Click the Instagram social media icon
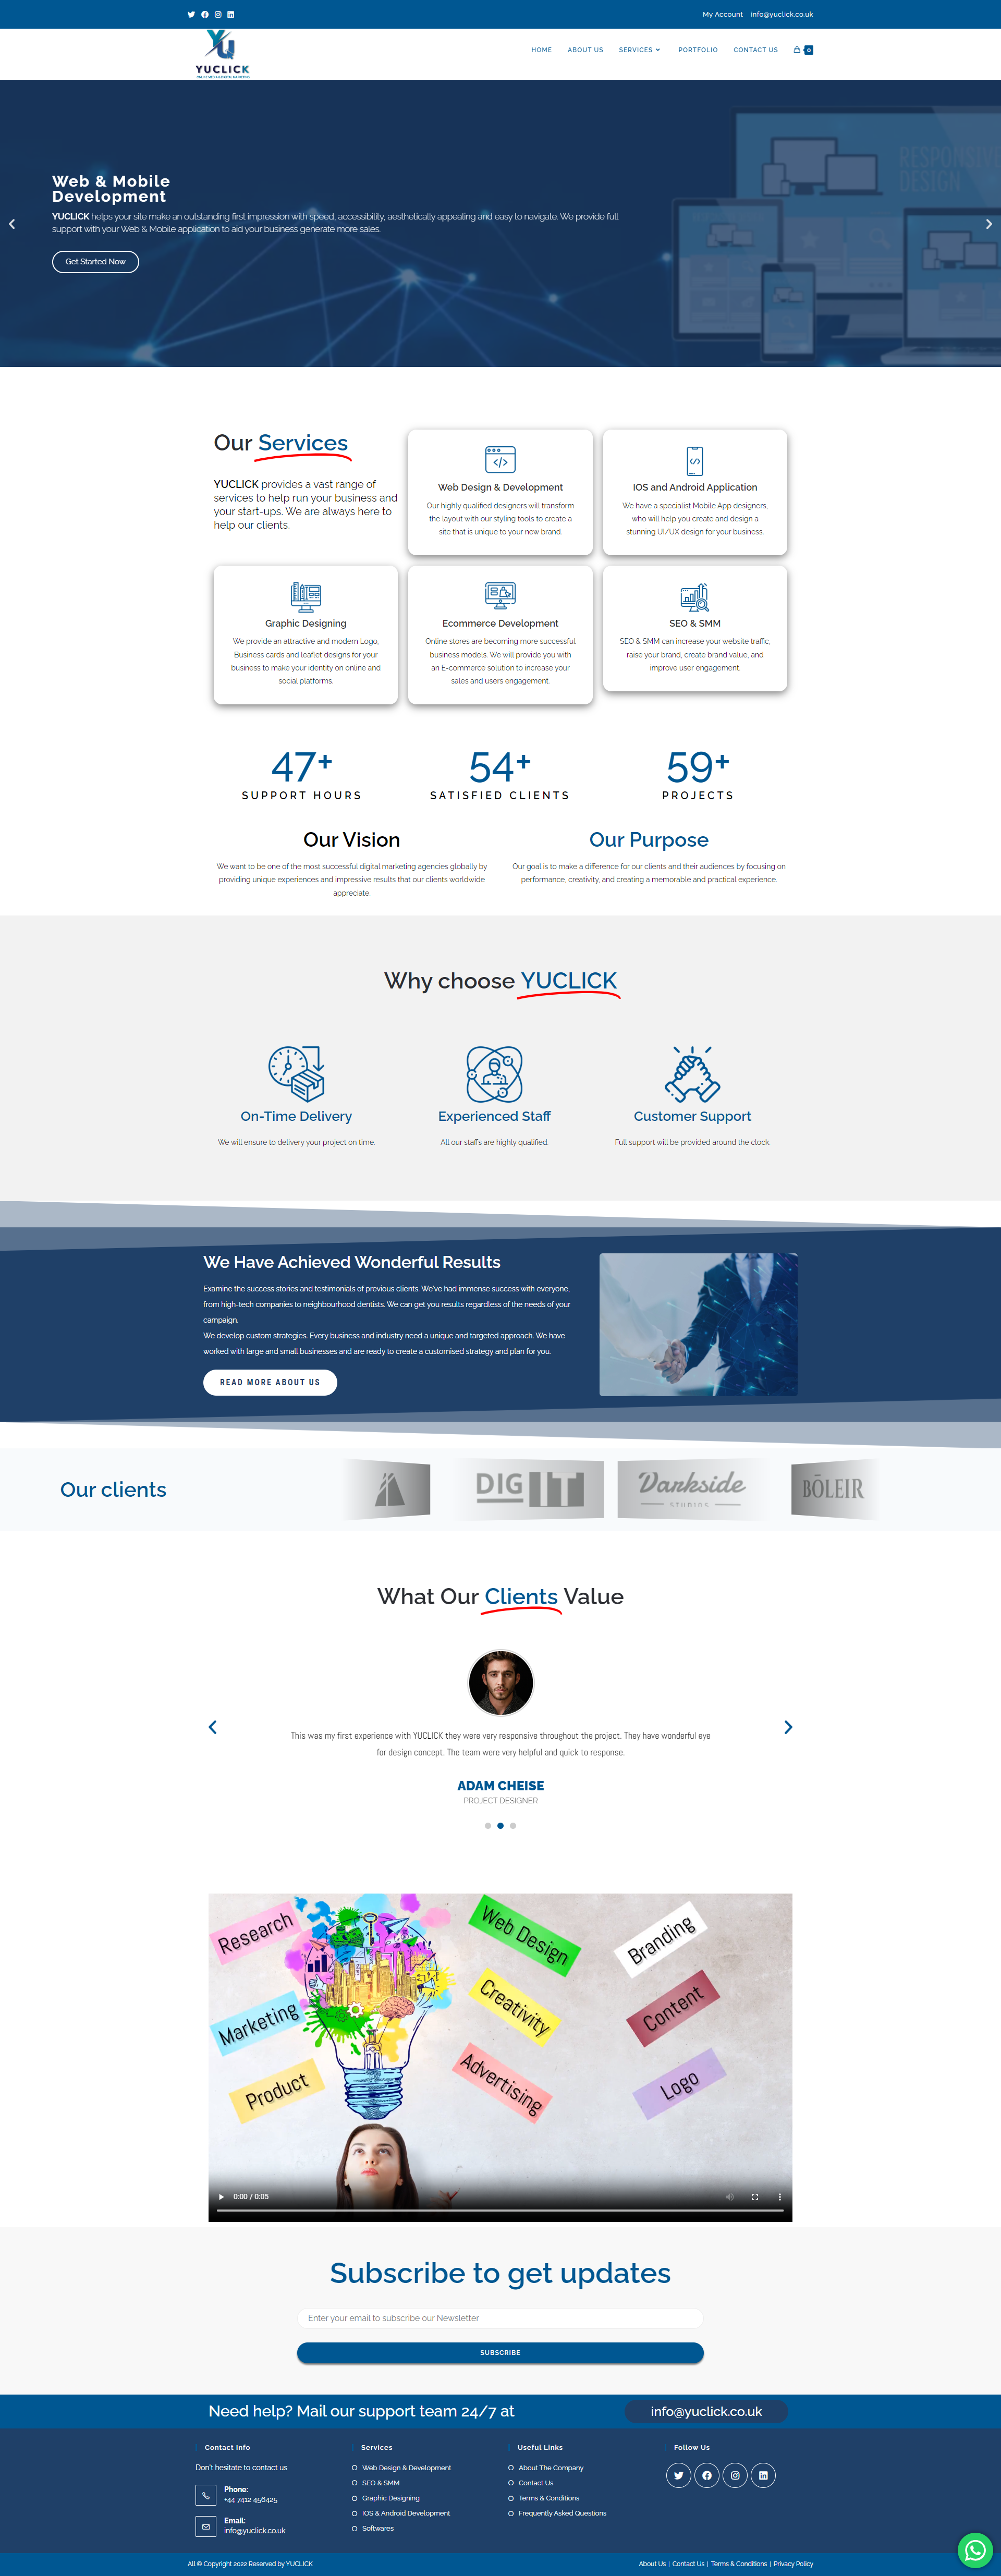The width and height of the screenshot is (1001, 2576). [x=227, y=13]
